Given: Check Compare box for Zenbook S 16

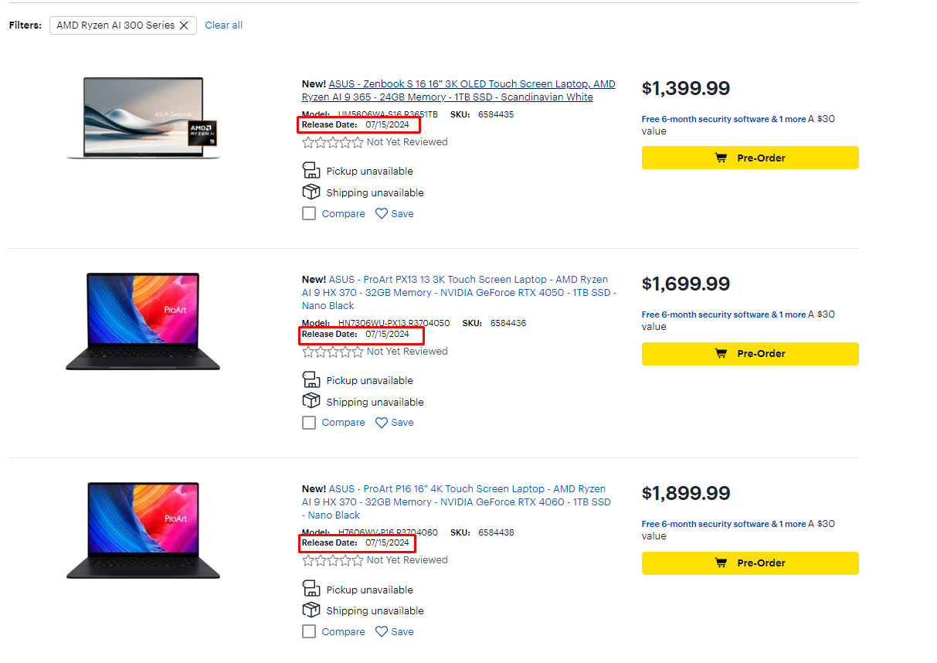Looking at the screenshot, I should click(x=309, y=214).
